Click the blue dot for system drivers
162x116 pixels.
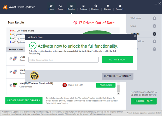[x=10, y=42]
